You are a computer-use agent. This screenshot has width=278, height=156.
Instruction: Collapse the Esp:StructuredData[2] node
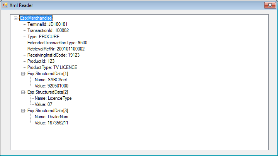pos(23,92)
